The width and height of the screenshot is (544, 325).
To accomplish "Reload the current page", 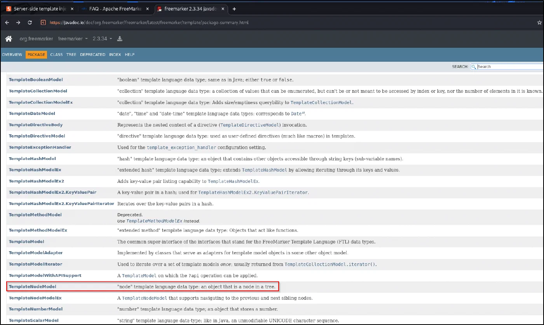I will click(x=30, y=23).
